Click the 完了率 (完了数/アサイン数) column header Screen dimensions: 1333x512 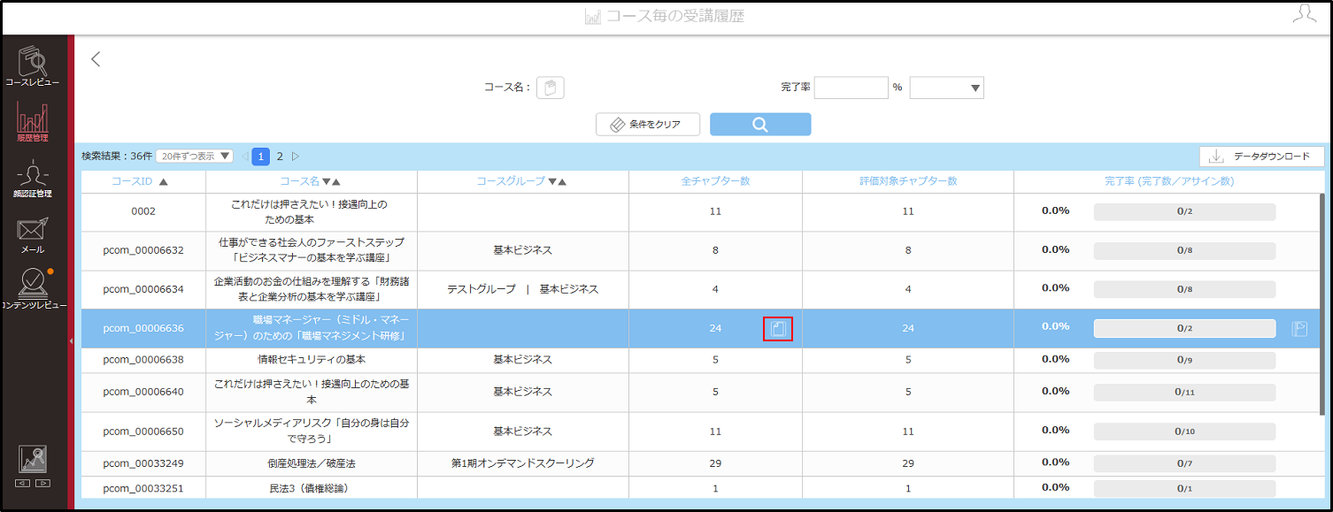coord(1169,181)
